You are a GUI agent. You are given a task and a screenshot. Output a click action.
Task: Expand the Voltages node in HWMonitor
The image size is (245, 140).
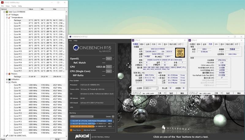click(7, 15)
